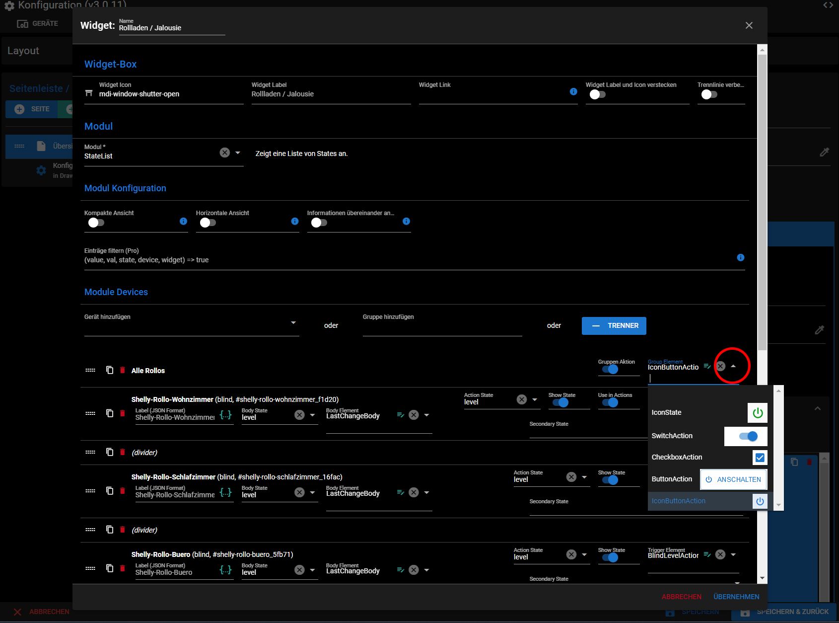Show info for Horizontale Ansicht
This screenshot has width=839, height=623.
295,221
